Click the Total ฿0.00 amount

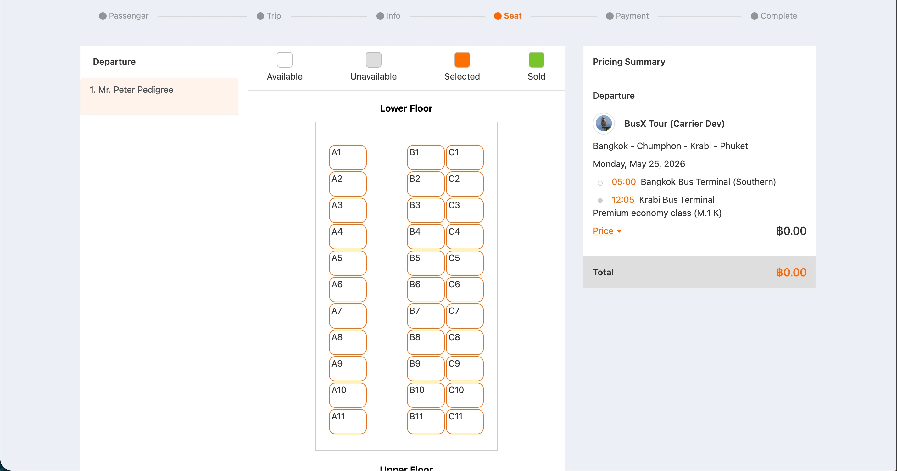pyautogui.click(x=791, y=272)
